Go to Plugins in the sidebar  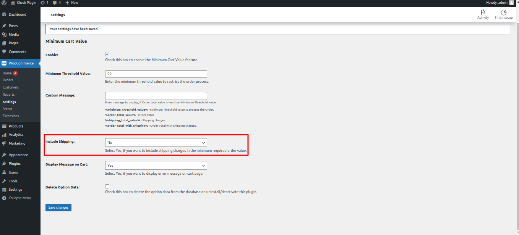pyautogui.click(x=15, y=164)
